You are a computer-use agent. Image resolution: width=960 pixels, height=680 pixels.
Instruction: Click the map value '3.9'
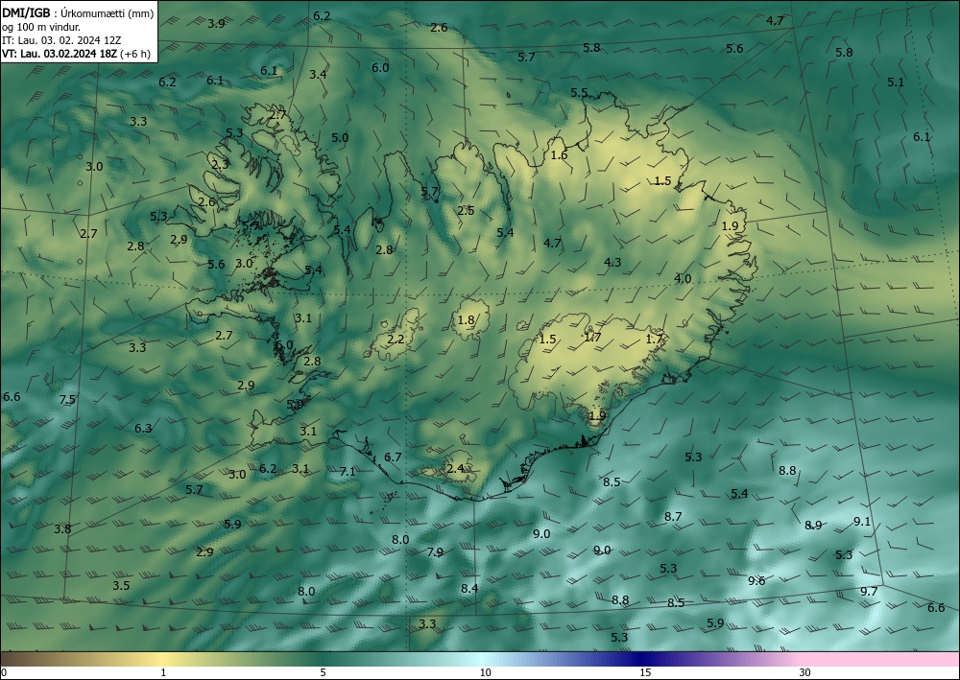click(216, 24)
